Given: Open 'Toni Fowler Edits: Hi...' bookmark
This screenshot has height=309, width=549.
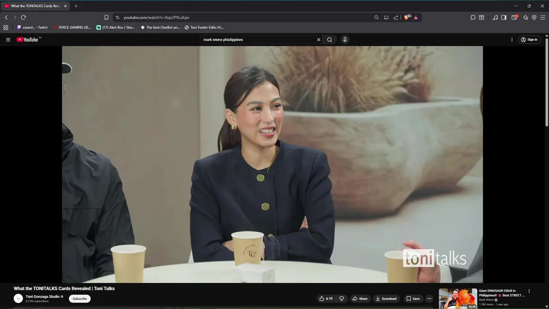Looking at the screenshot, I should (204, 27).
